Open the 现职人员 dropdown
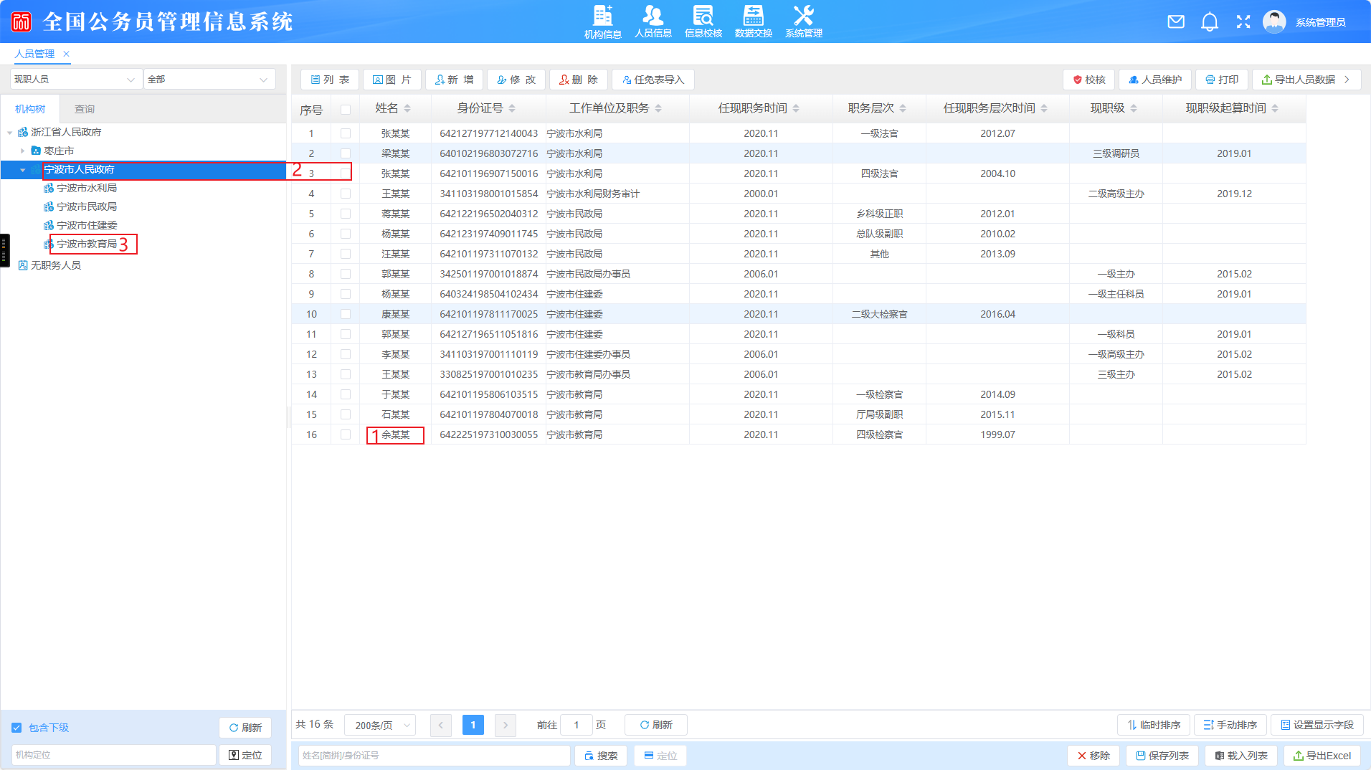 click(75, 80)
